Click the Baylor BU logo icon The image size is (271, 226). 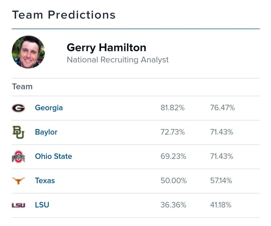point(18,132)
